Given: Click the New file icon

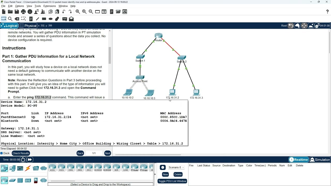Looking at the screenshot, I should click(x=4, y=12).
